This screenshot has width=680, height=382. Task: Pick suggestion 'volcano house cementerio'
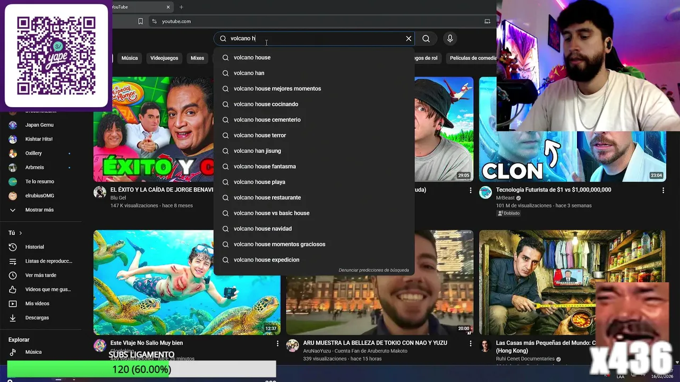point(314,120)
